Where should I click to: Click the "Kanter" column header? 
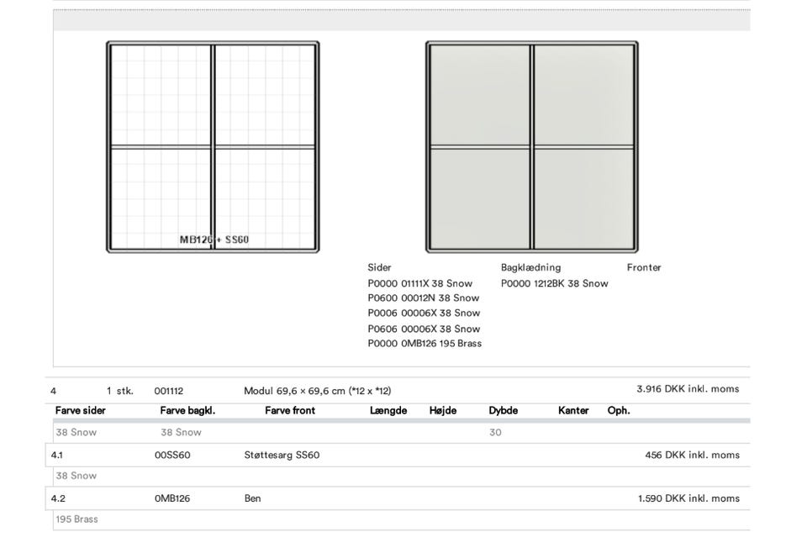tap(573, 410)
